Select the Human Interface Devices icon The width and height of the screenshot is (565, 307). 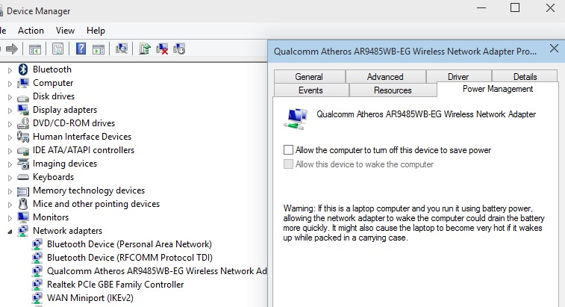point(23,137)
